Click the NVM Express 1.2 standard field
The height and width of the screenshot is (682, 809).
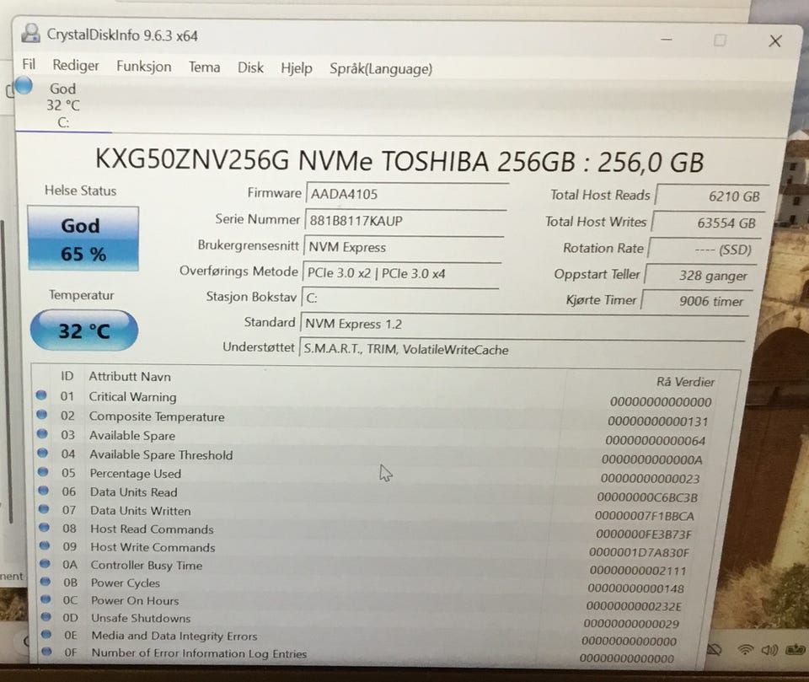tap(524, 325)
